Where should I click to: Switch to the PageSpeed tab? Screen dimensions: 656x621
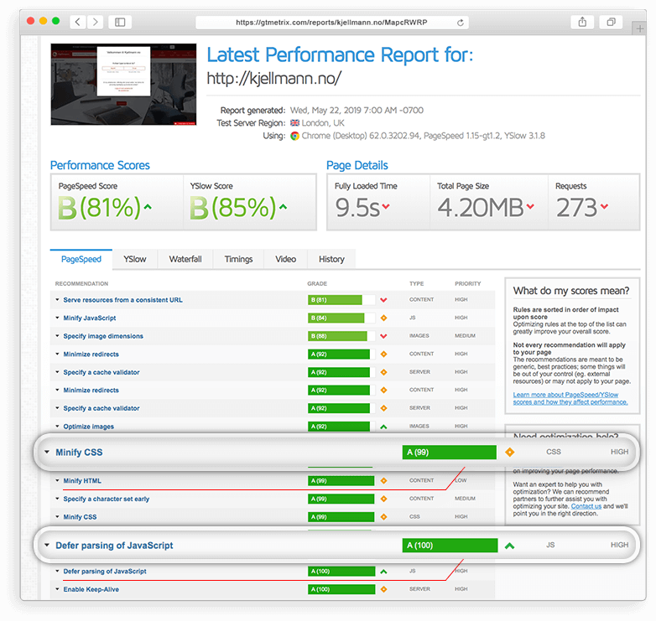[x=81, y=260]
